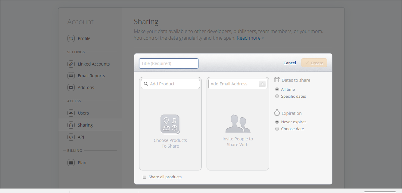Screen dimensions: 402x193
Task: Open the API access page
Action: pyautogui.click(x=81, y=137)
